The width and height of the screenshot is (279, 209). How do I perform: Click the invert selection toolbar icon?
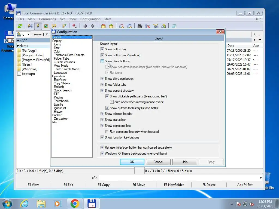(x=64, y=26)
